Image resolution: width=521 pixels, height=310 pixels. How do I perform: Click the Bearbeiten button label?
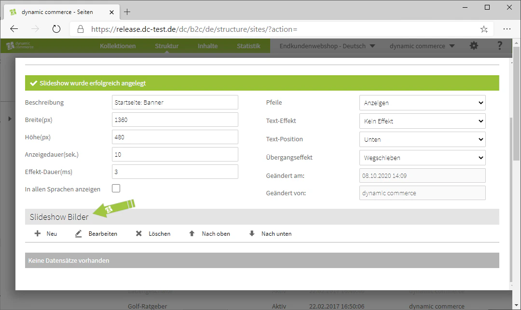[103, 234]
